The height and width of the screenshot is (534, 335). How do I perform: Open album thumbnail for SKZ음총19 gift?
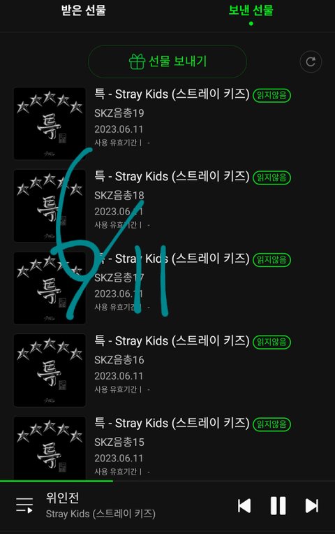[50, 123]
